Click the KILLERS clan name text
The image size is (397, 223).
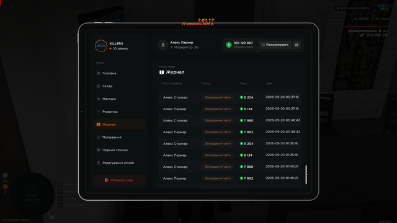click(116, 43)
